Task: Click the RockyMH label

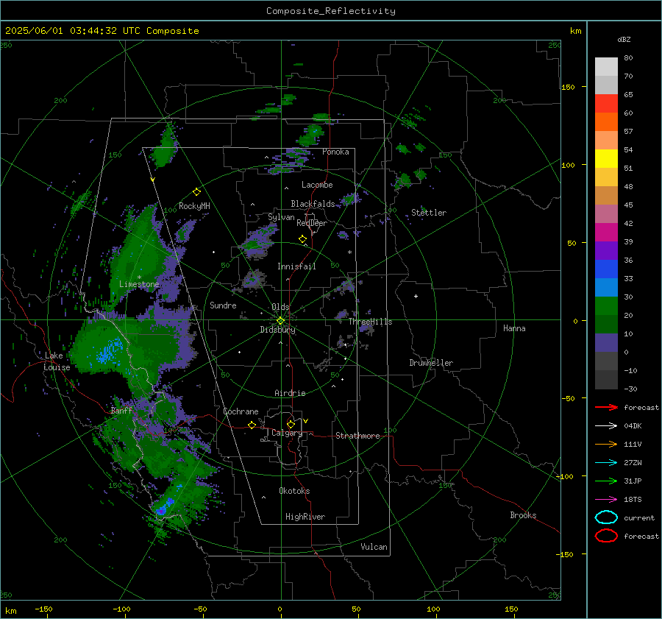Action: [x=194, y=206]
